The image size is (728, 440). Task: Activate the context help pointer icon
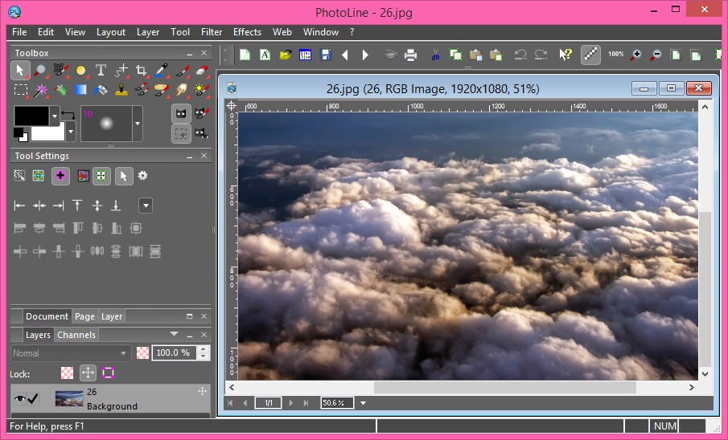click(x=565, y=55)
